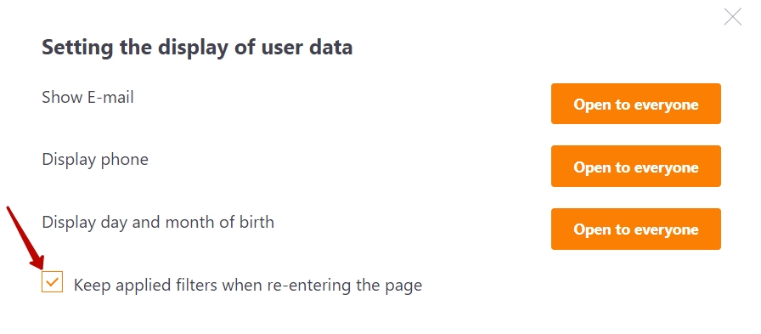Select the Display day and month of birth label
This screenshot has width=761, height=334.
158,223
